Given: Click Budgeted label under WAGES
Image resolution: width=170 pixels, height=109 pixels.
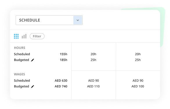Looking at the screenshot, I should click(x=21, y=87).
